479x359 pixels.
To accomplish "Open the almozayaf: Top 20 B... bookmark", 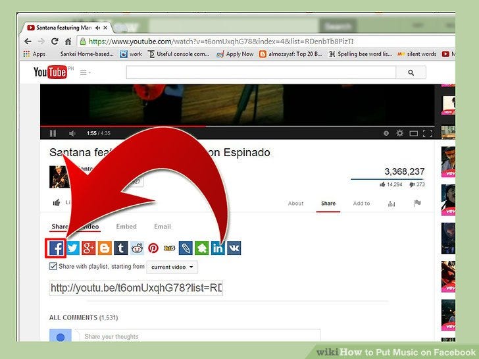I will click(x=291, y=54).
